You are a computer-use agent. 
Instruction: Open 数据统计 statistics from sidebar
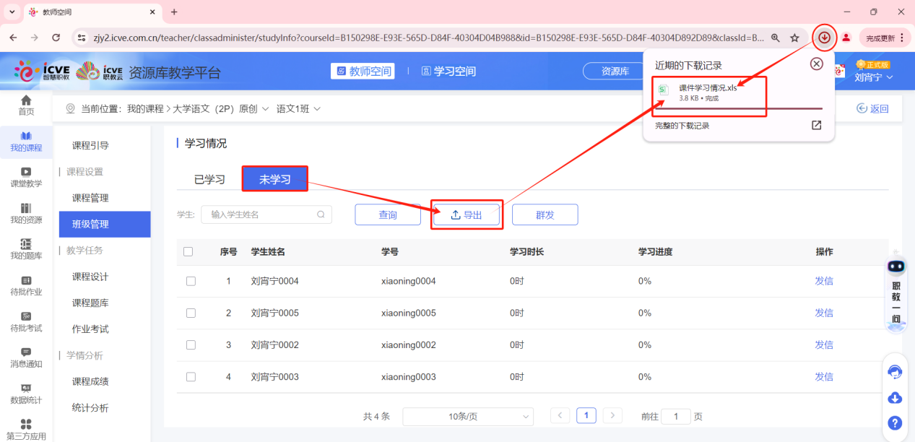point(26,394)
